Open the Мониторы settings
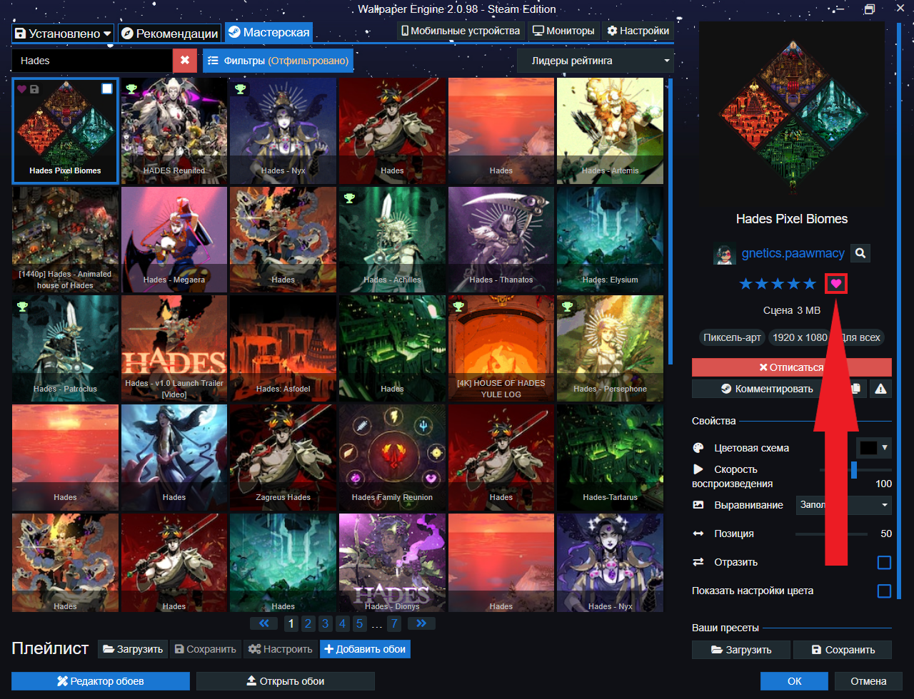Screen dimensions: 914x699 (x=563, y=31)
